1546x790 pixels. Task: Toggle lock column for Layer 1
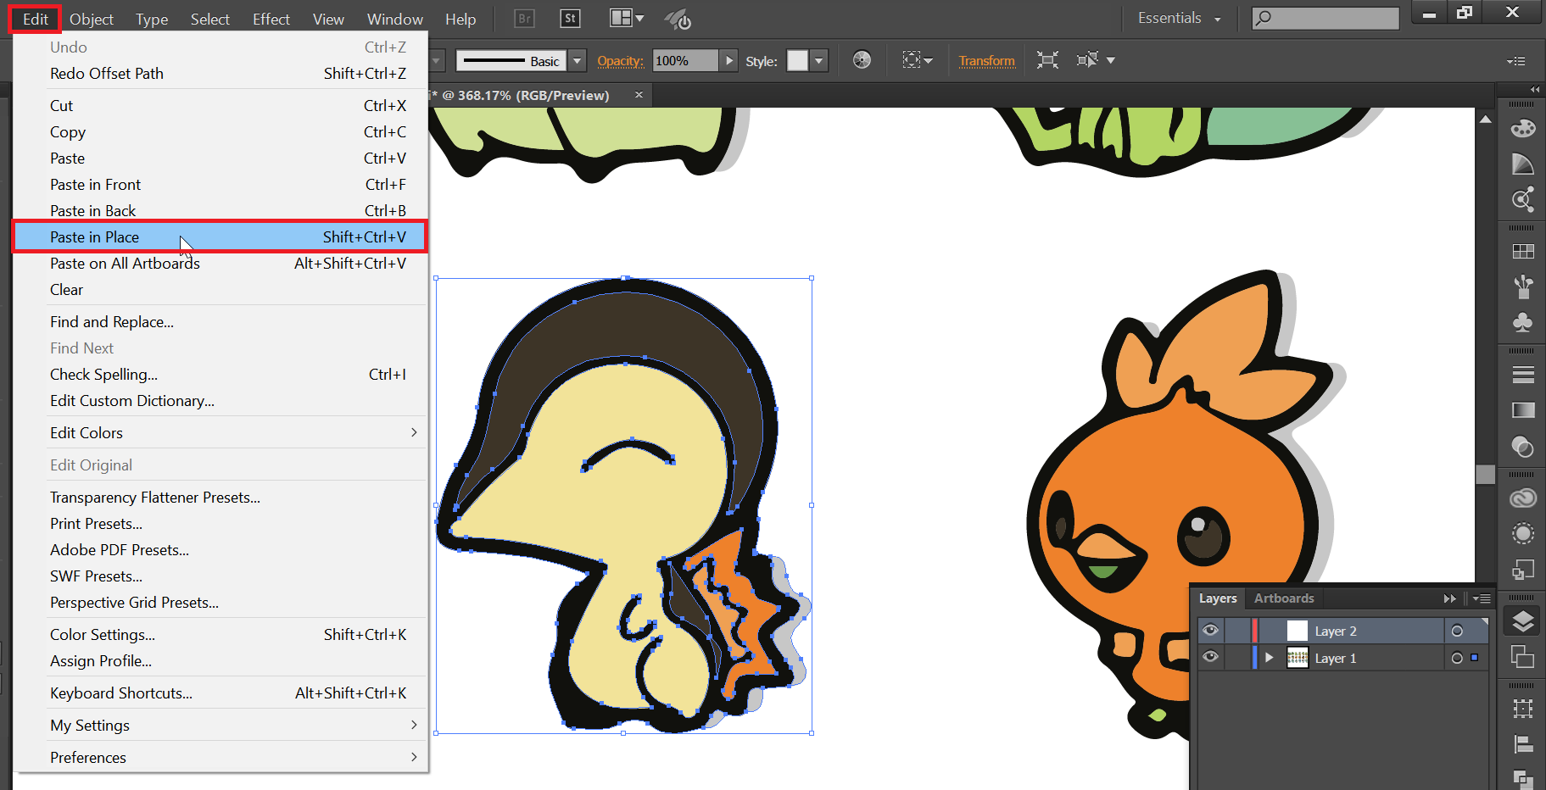tap(1237, 658)
